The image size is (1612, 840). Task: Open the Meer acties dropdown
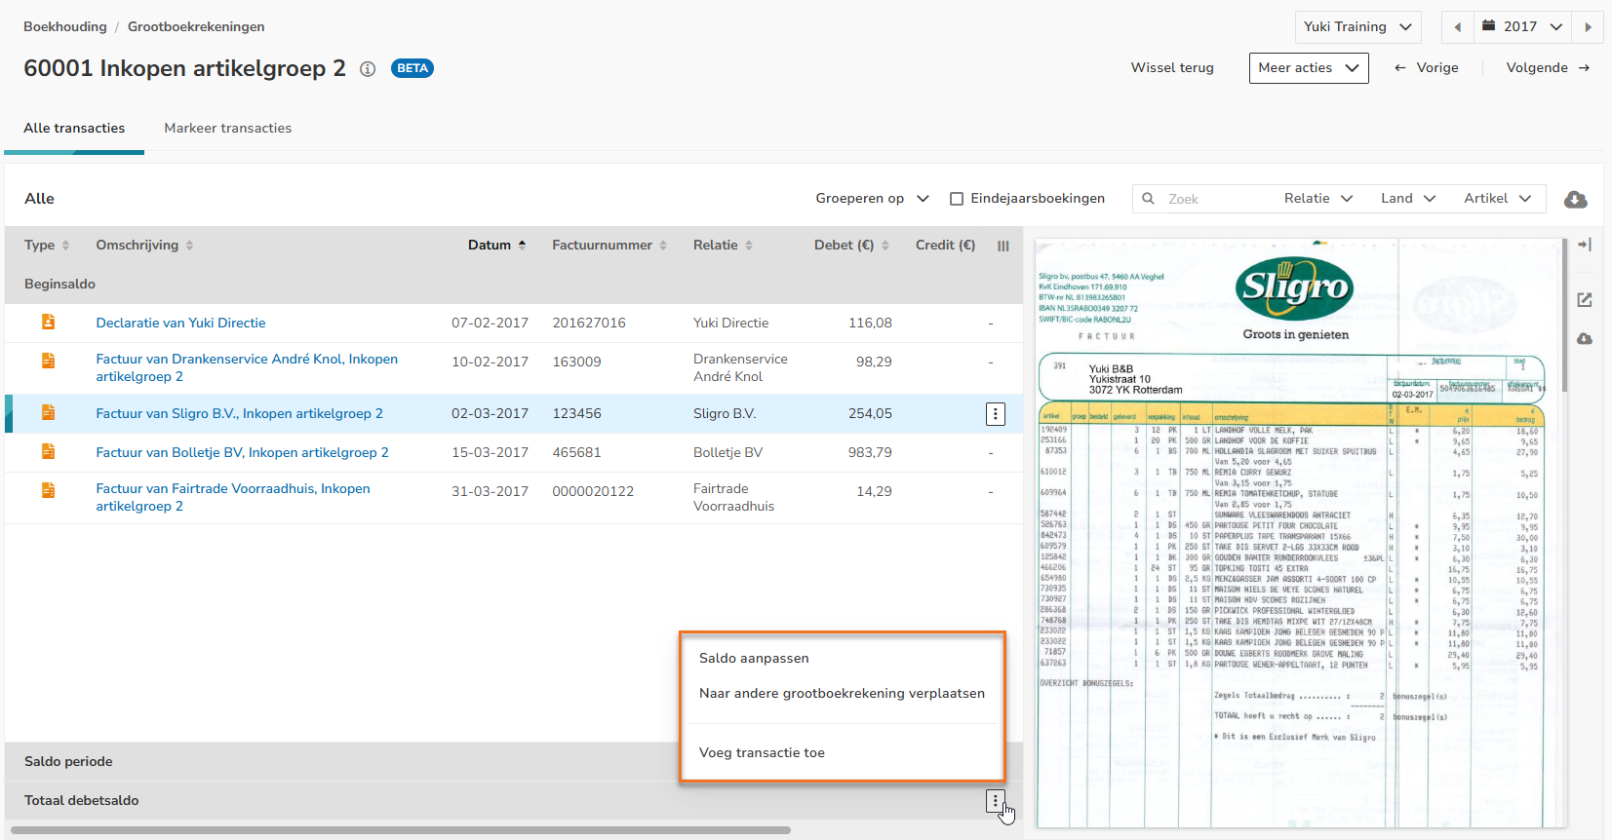pyautogui.click(x=1308, y=68)
